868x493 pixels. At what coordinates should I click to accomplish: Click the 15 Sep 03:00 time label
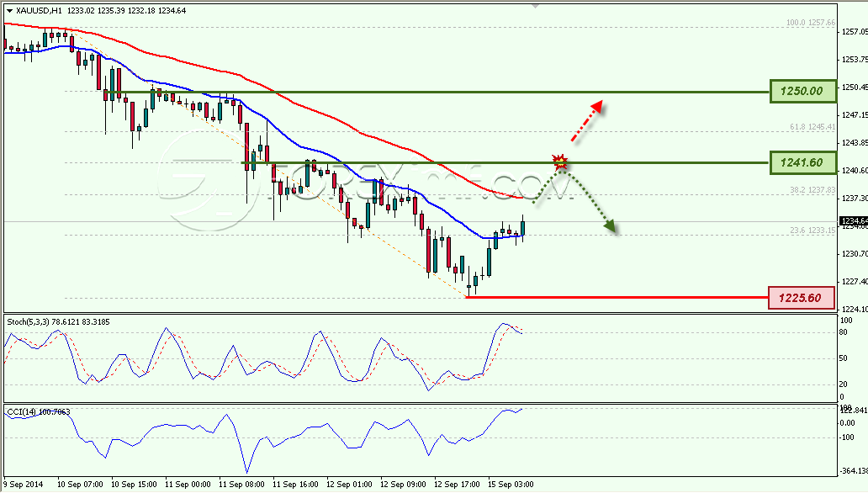[511, 484]
